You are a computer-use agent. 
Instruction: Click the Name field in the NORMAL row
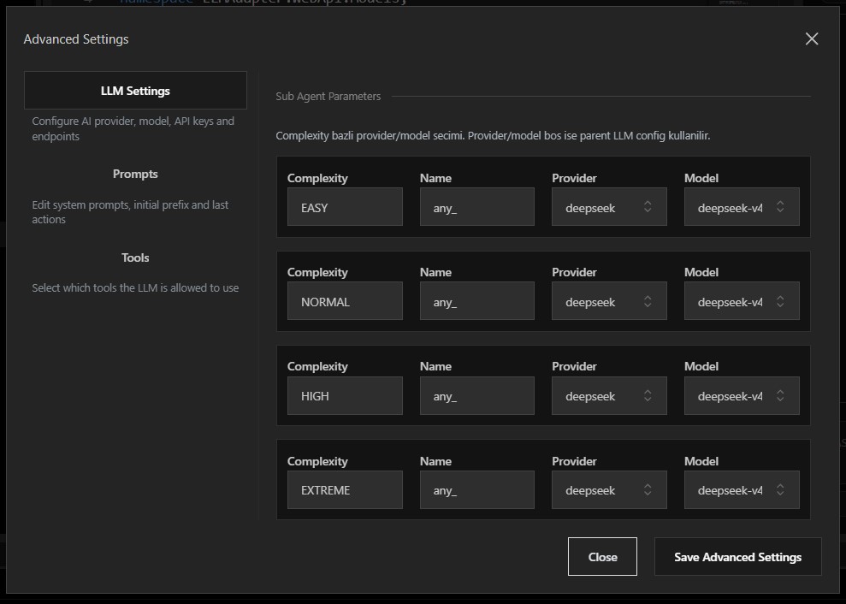point(477,300)
